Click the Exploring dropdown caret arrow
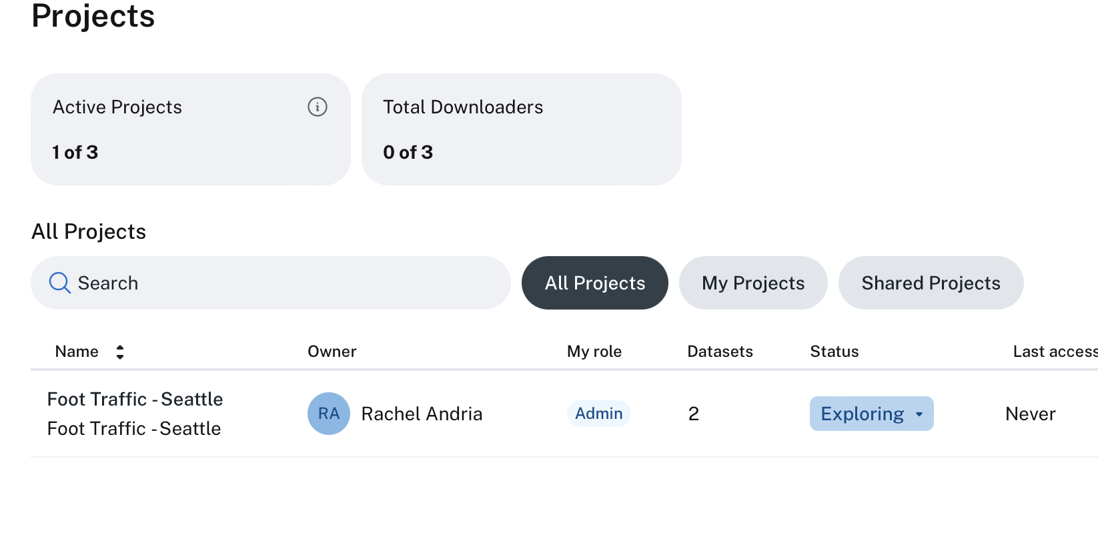1098x547 pixels. pyautogui.click(x=919, y=414)
